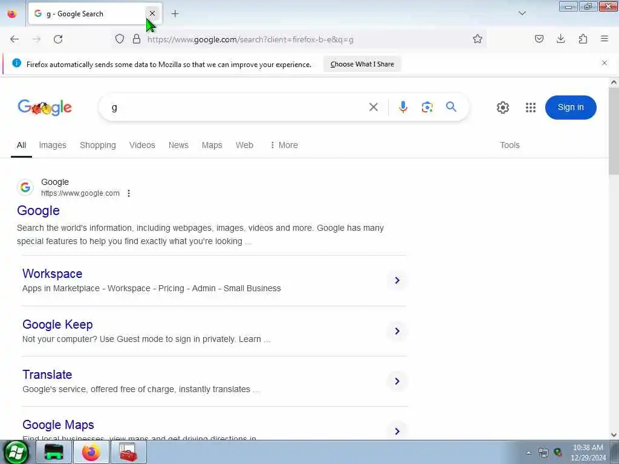Switch to Maps results tab
Image resolution: width=619 pixels, height=464 pixels.
point(212,145)
